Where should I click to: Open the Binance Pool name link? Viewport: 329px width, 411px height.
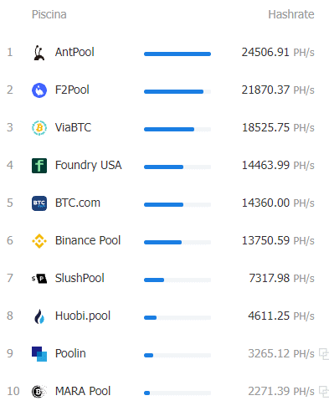pyautogui.click(x=88, y=240)
